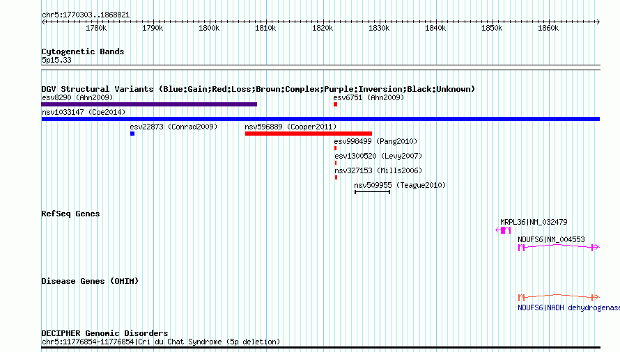Screen dimensions: 620x352
Task: Click the nsv596889 (Cooper2011) red loss bar
Action: [x=309, y=134]
